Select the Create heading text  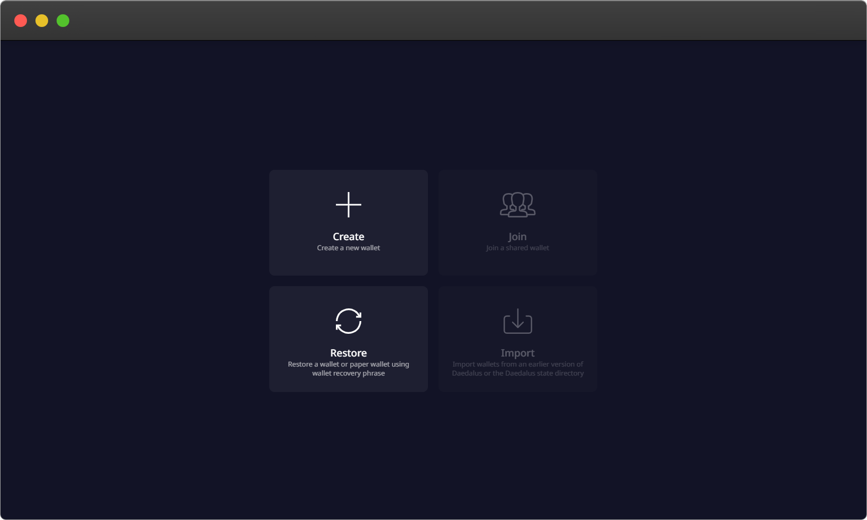pos(349,236)
